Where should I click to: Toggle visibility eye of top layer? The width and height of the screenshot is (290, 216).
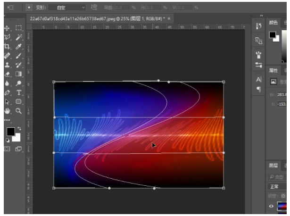click(271, 206)
